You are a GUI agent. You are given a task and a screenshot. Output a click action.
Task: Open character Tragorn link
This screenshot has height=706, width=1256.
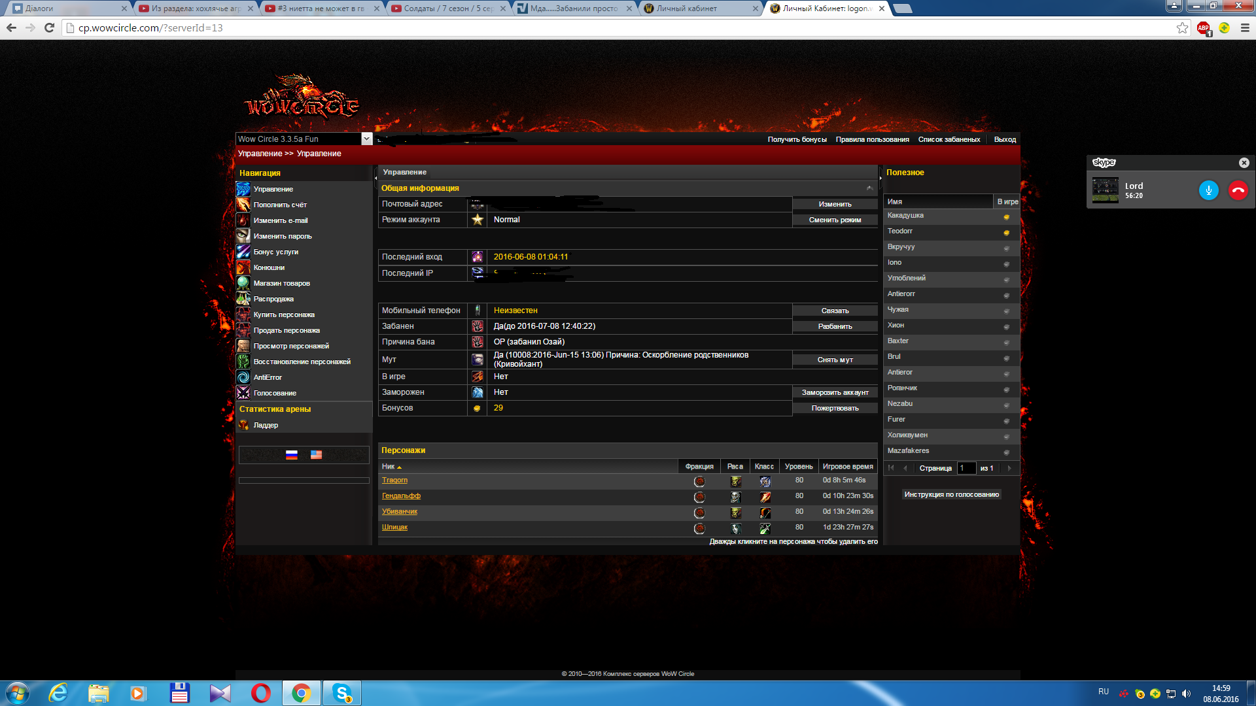394,480
